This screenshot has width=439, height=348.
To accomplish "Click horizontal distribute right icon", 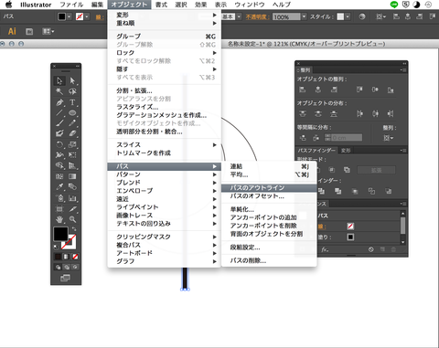I will pos(391,114).
